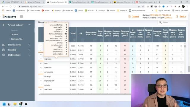
Task: Click the комплект word in table
Action: 48,68
